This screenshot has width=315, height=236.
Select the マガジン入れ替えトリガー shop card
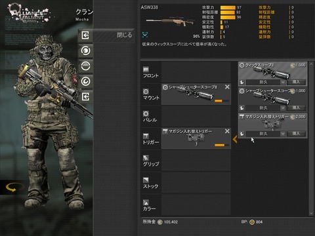[272, 125]
